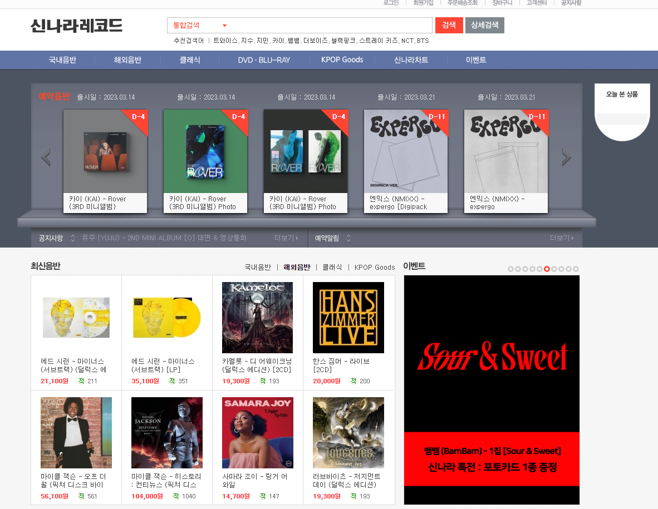Click the 러브바이츠 - 저지먼트 데이 title

pos(347,481)
